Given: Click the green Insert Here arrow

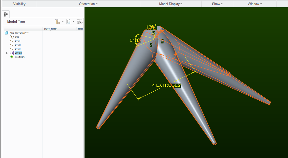Looking at the screenshot, I should [11, 57].
